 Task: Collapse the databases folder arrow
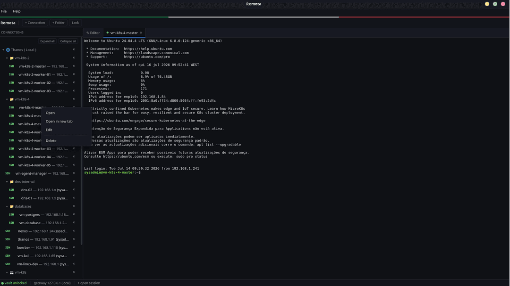(x=7, y=206)
